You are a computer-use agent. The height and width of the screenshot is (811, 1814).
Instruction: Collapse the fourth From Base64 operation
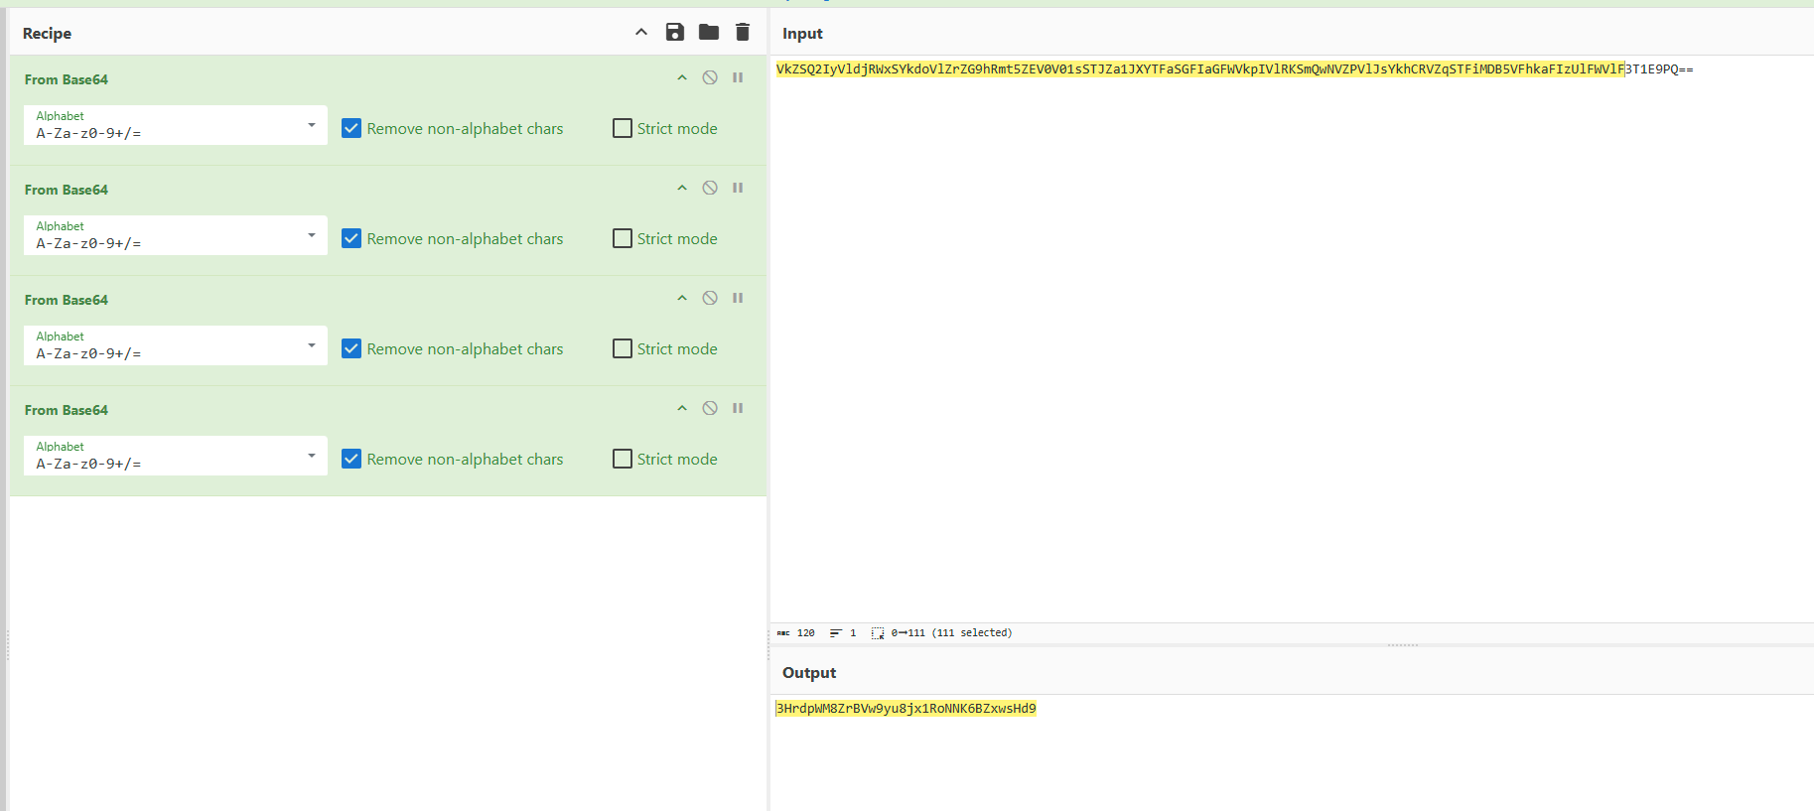click(x=682, y=408)
